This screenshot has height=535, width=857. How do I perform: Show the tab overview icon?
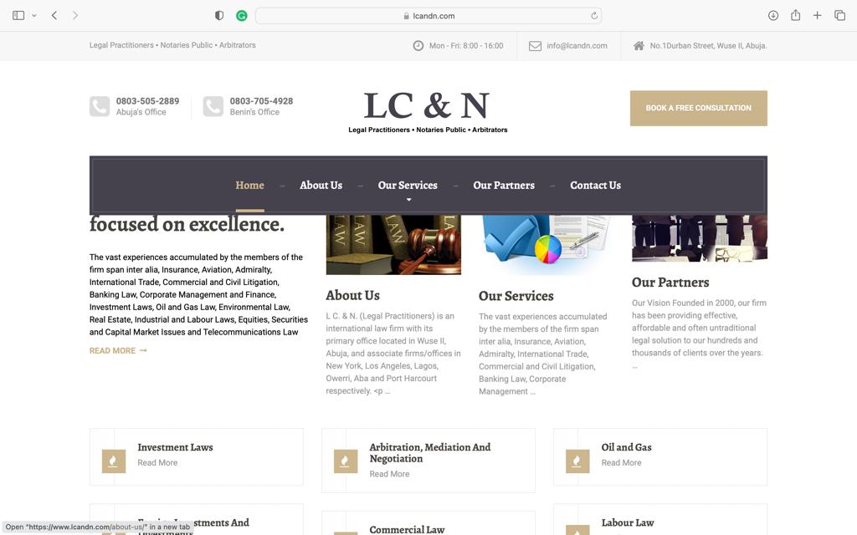839,16
